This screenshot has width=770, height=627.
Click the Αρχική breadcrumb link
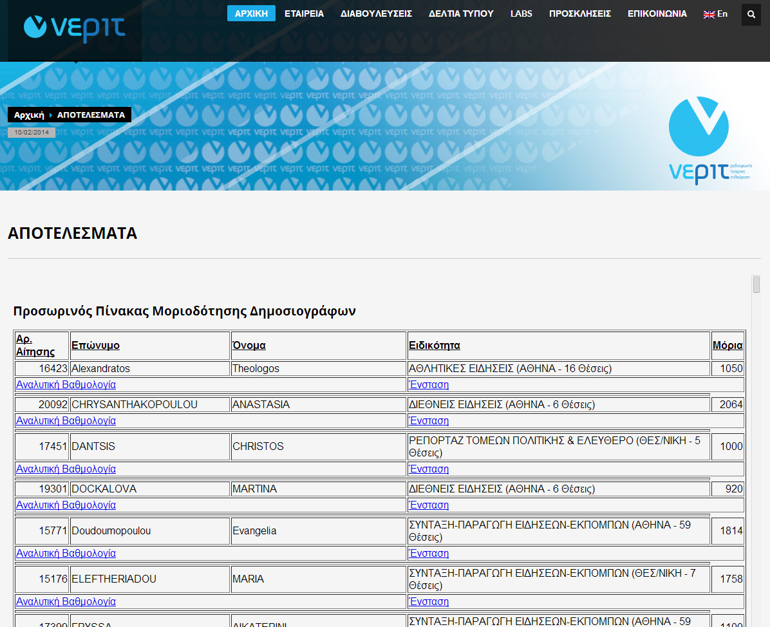point(29,115)
